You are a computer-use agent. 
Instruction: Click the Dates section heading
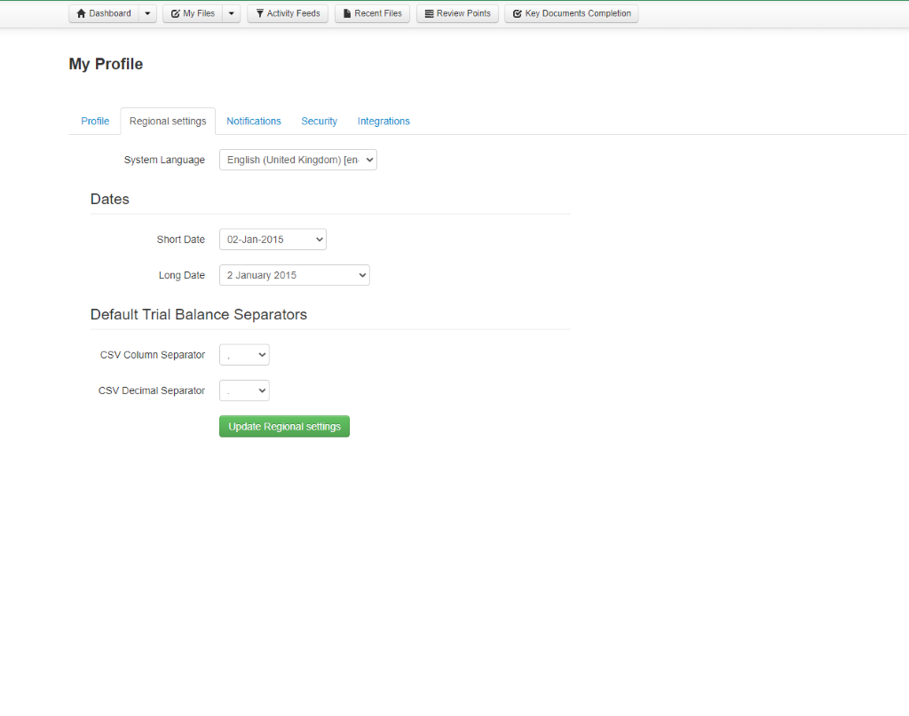(x=109, y=200)
